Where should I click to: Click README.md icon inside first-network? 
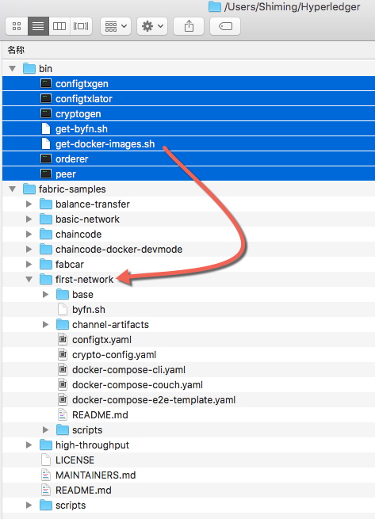63,415
